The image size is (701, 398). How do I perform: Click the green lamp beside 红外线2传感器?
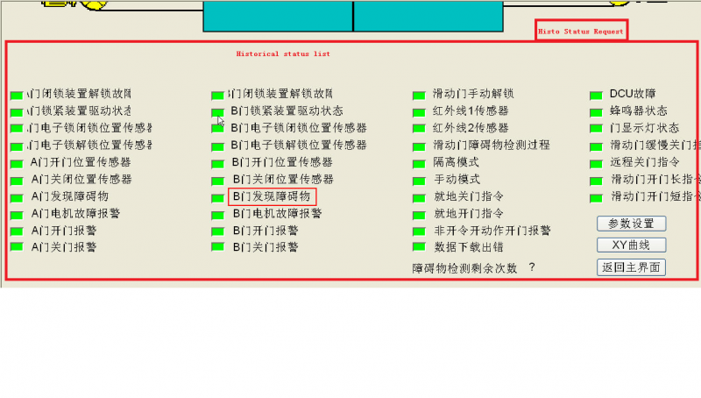pos(419,129)
